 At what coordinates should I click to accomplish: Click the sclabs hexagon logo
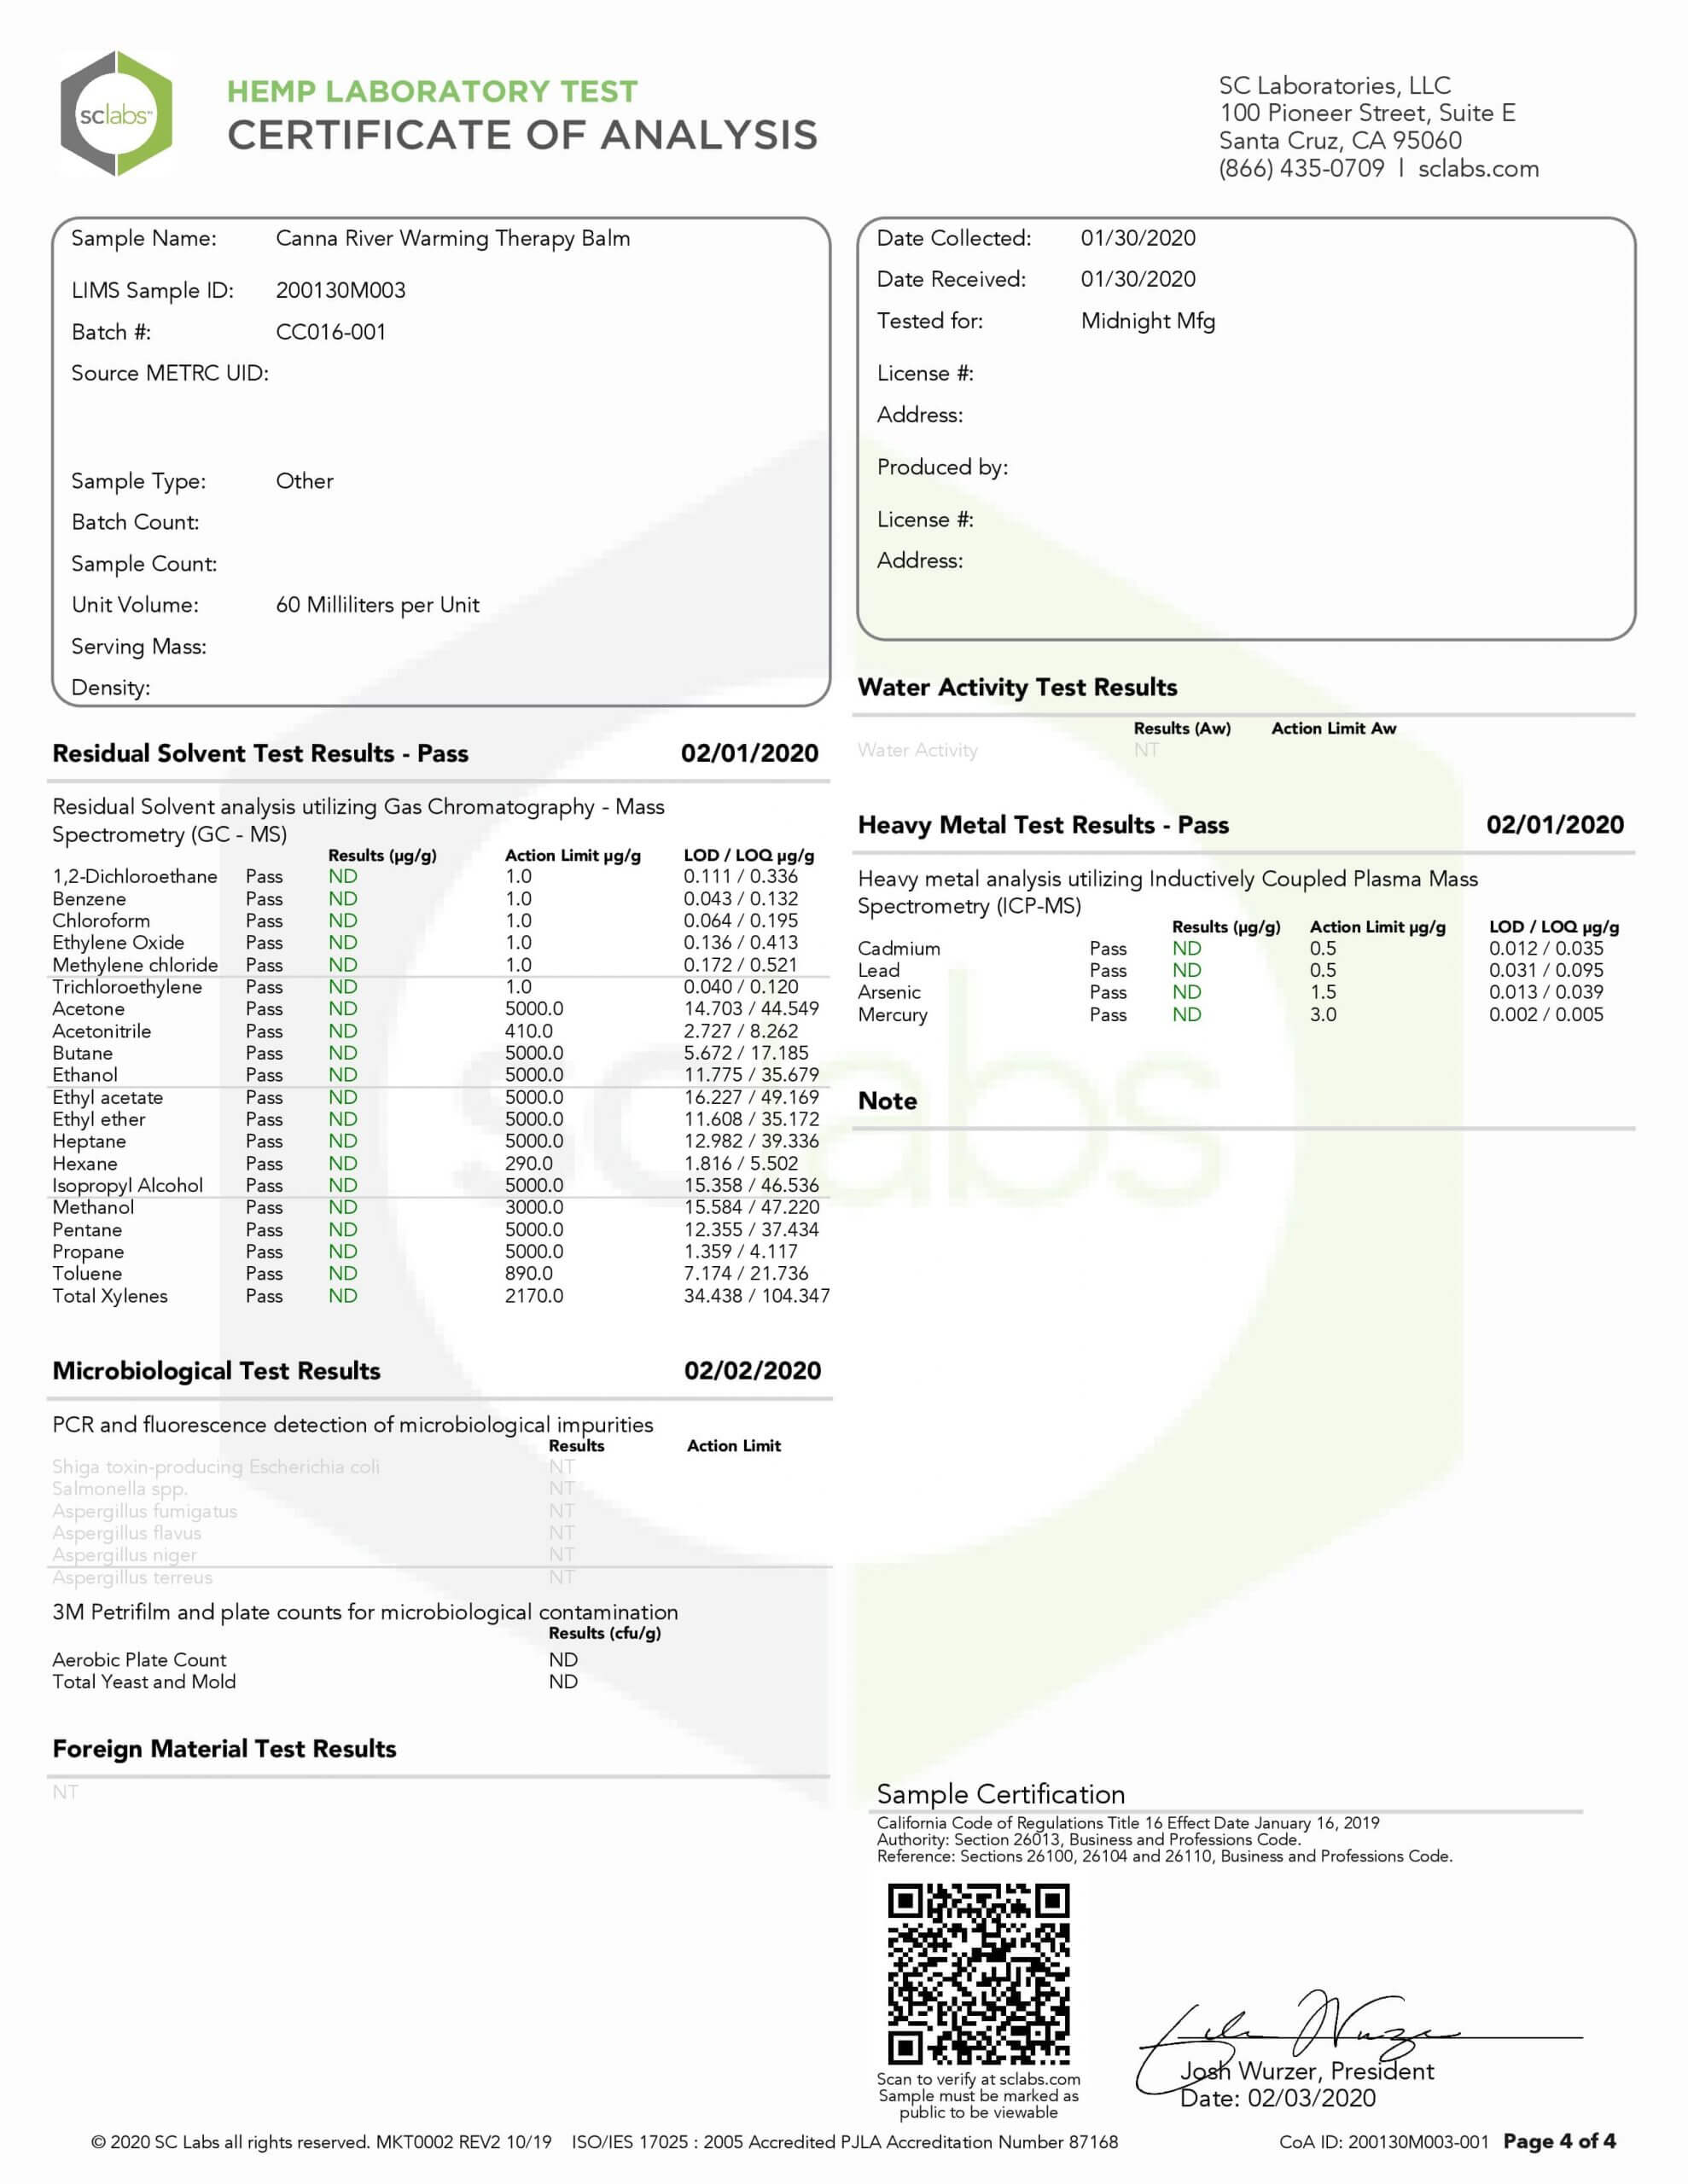(x=116, y=114)
